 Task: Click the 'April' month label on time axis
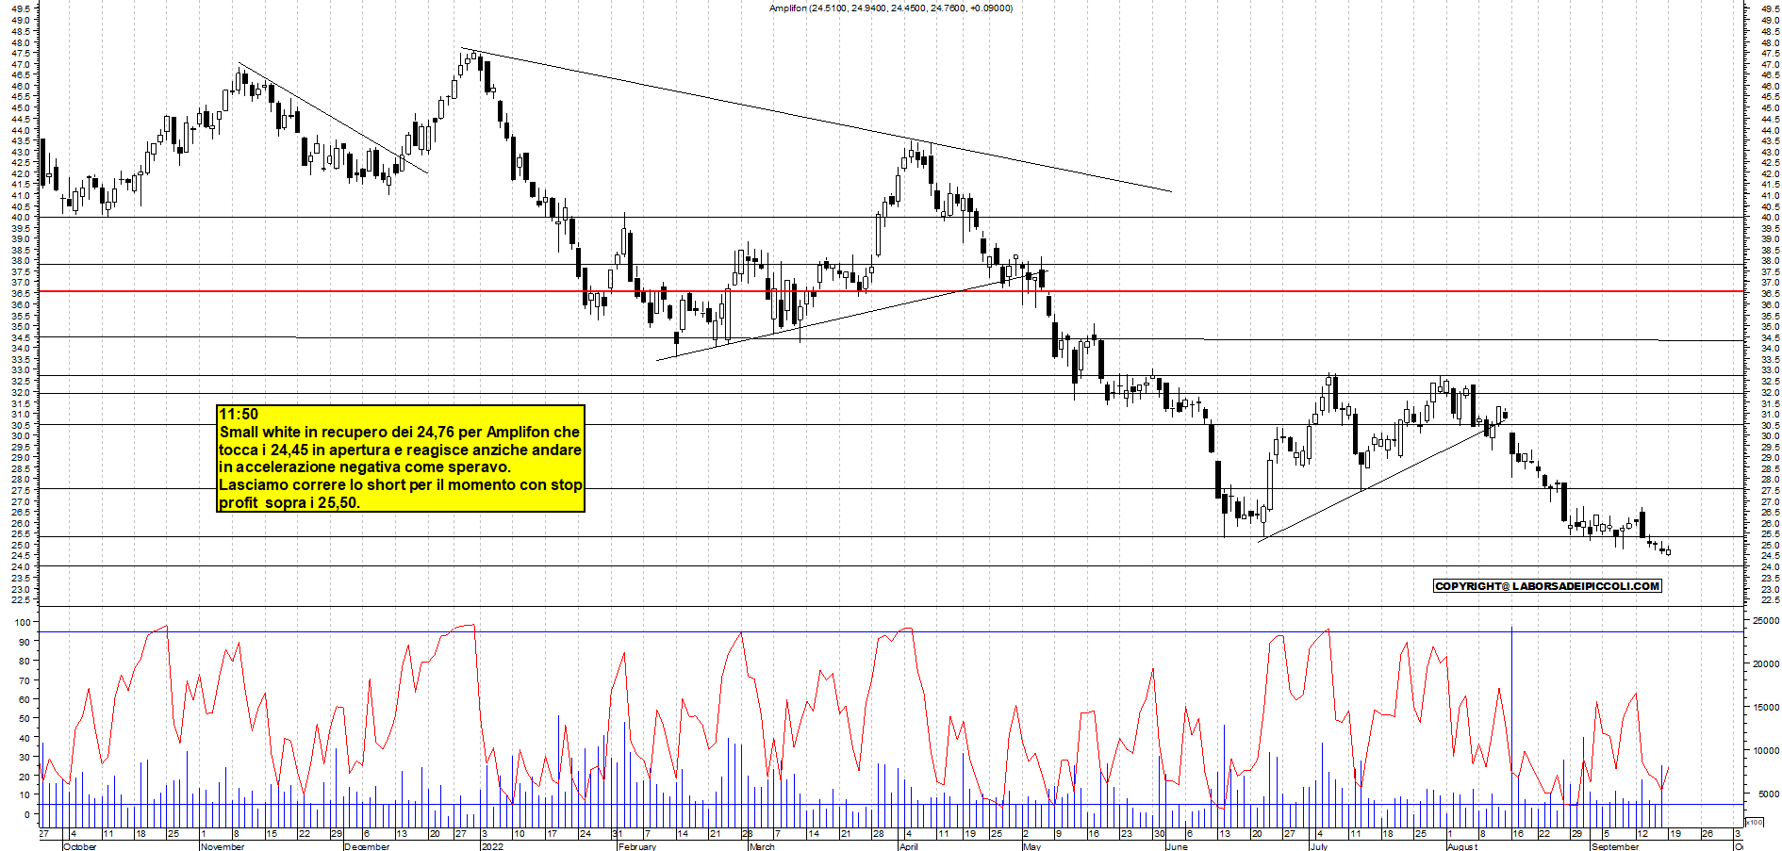click(908, 846)
